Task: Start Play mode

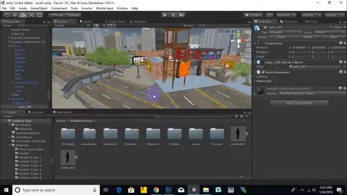Action: click(x=165, y=15)
